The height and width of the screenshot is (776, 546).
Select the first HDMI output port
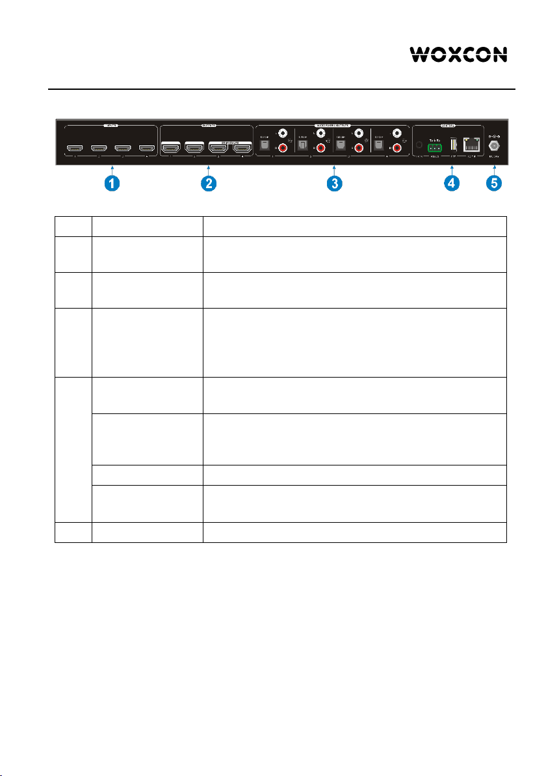pos(171,148)
